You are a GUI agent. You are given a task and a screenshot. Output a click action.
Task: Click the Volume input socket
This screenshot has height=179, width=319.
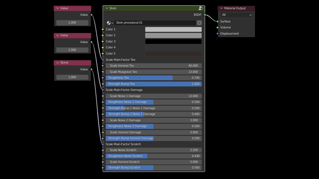coord(217,28)
